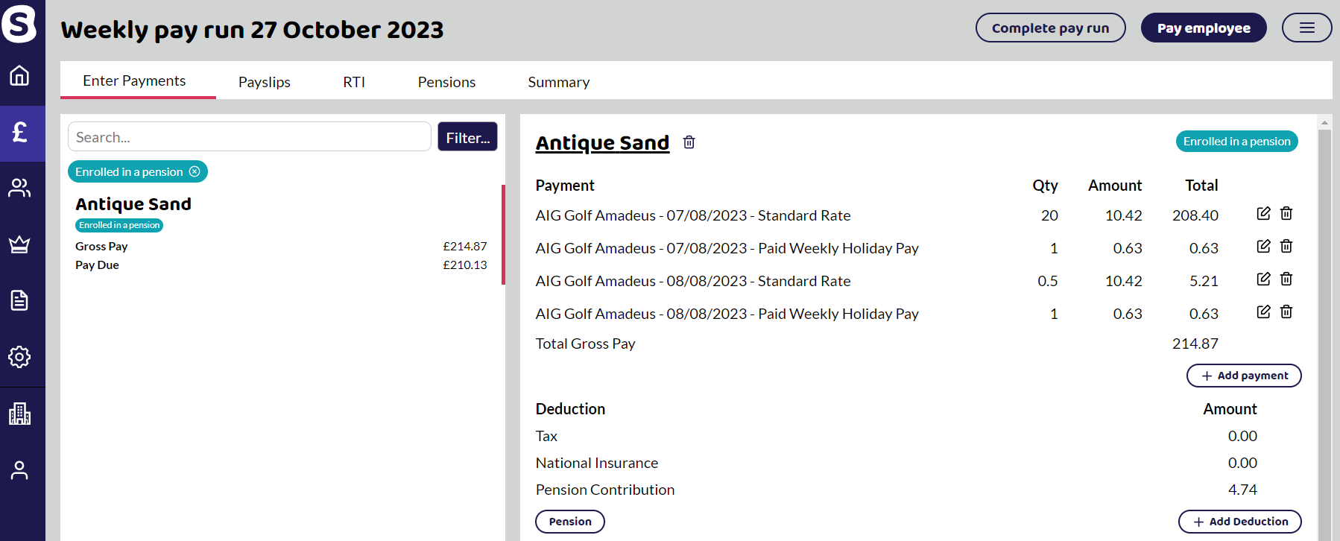Click the Pension button under deductions

point(570,522)
